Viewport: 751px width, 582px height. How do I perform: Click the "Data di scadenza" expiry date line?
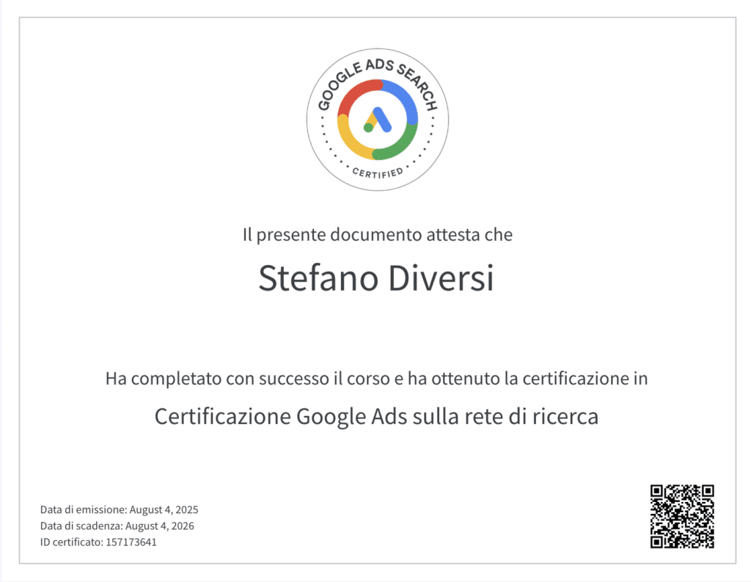pyautogui.click(x=117, y=525)
